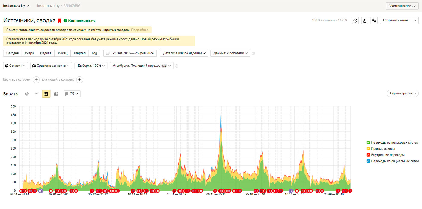Open 'Данные: с роботами' dropdown

pyautogui.click(x=230, y=53)
